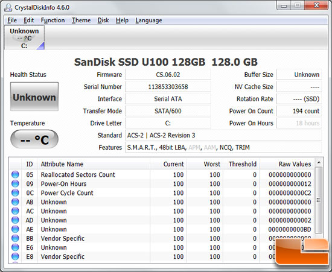Click the blue status orb for Power Cycle Count
Viewport: 332px width, 272px height.
pos(15,192)
